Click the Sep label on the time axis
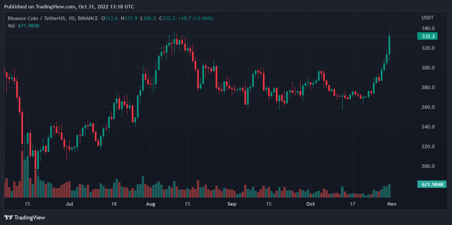 coord(232,204)
